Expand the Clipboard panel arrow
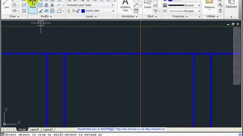 click(231, 17)
